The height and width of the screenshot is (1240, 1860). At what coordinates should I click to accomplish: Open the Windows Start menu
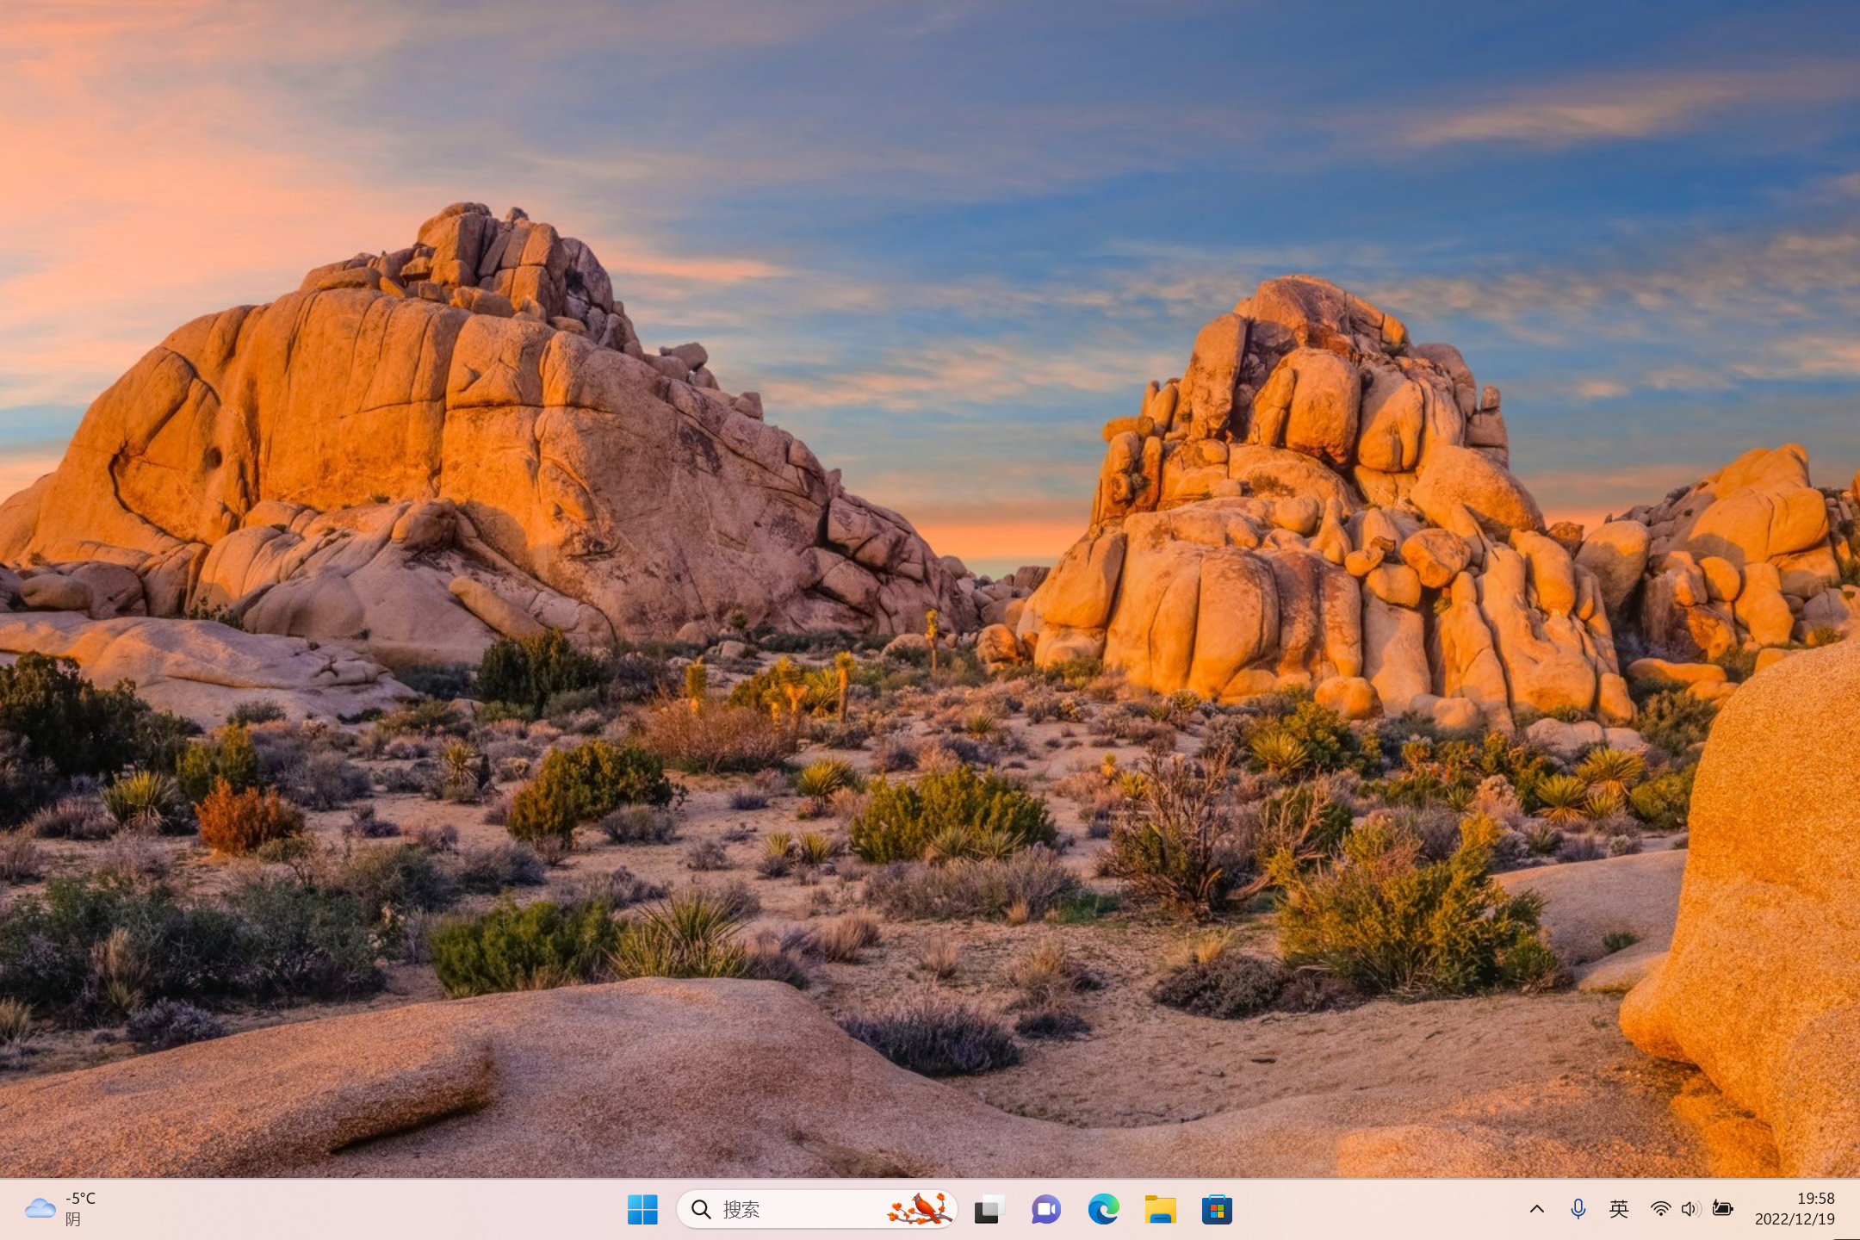click(x=642, y=1209)
